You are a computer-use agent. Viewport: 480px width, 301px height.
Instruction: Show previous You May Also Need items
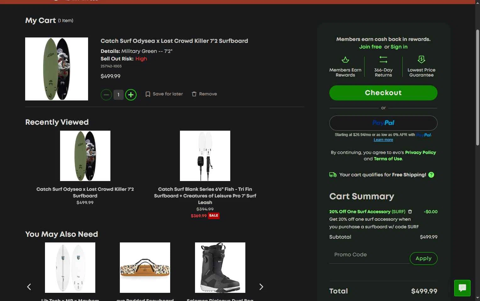[29, 287]
